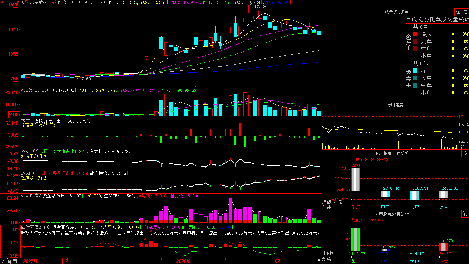Click the red ×100 volume multiplier box
The width and height of the screenshot is (469, 264).
[x=14, y=115]
